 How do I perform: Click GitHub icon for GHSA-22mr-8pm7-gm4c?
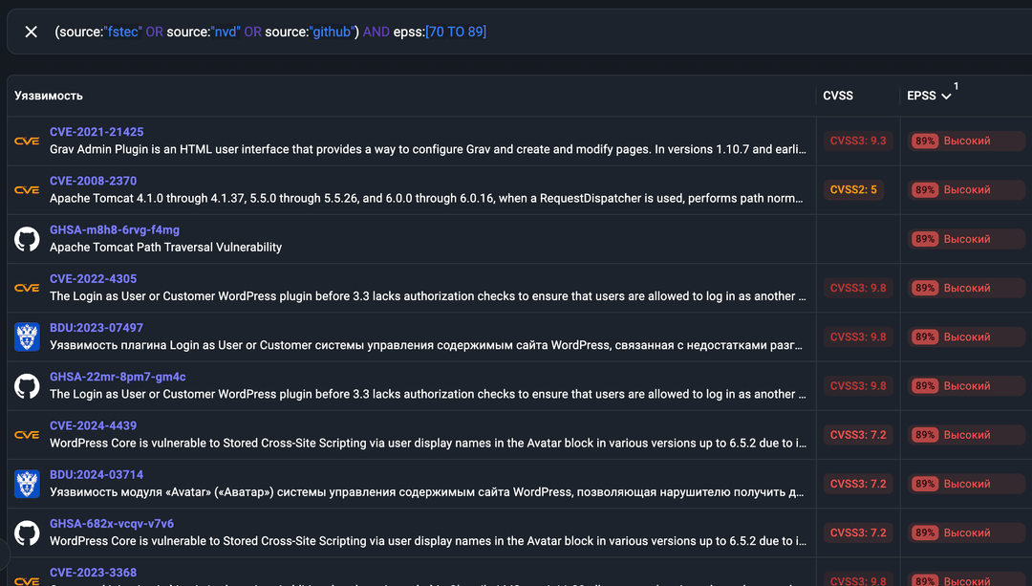pos(27,386)
